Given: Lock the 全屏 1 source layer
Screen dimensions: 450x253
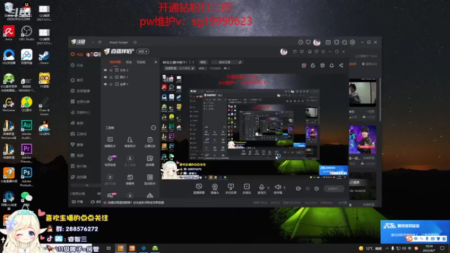Looking at the screenshot, I should [x=111, y=84].
